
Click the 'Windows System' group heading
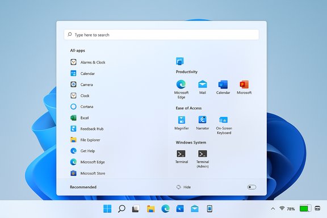tap(191, 142)
